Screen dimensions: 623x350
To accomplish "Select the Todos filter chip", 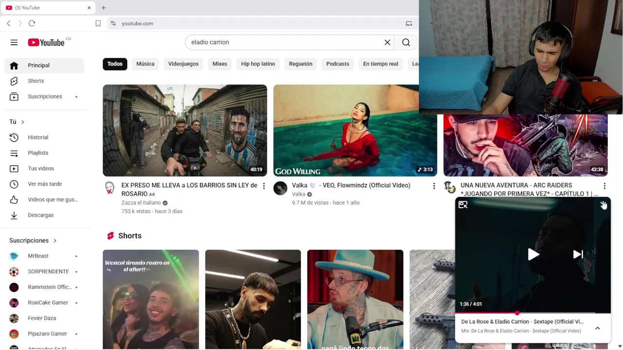I will click(x=115, y=64).
